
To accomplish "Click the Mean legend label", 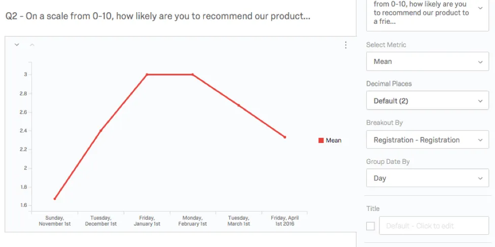I will (x=334, y=140).
